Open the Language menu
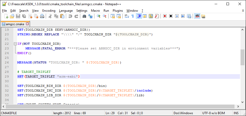 [66, 11]
